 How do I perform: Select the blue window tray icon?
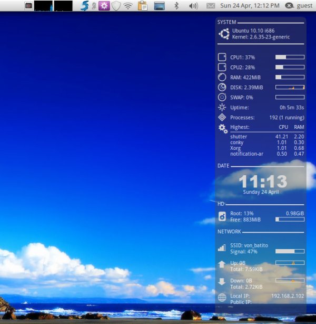tap(160, 6)
